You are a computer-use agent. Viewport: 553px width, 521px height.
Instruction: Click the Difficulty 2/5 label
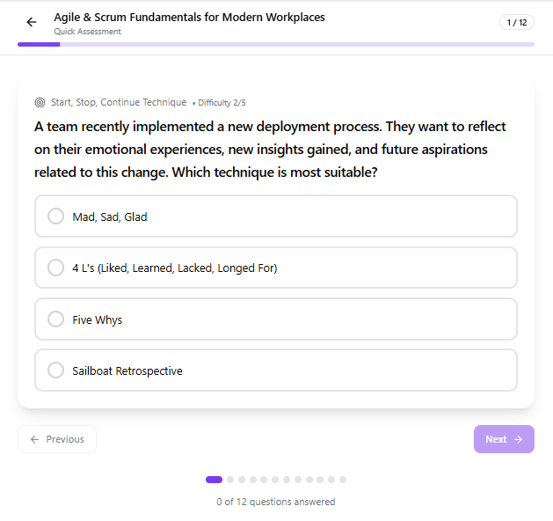click(222, 103)
